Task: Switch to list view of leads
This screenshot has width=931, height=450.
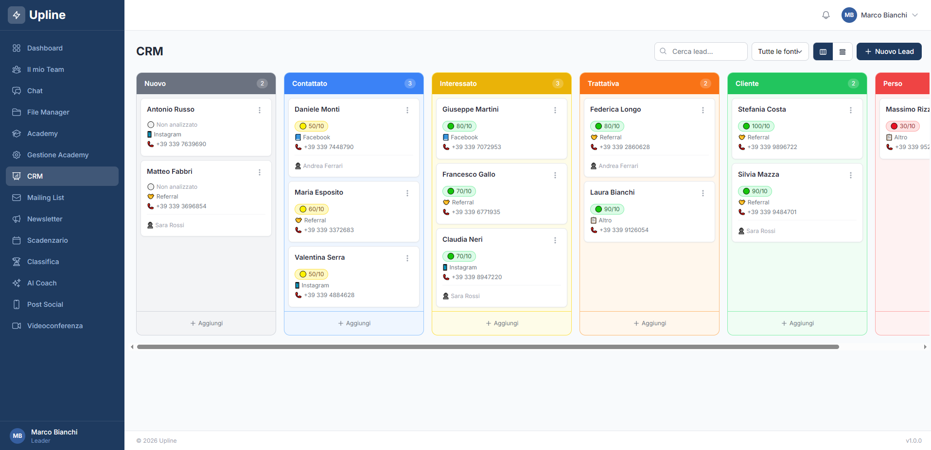Action: point(842,51)
